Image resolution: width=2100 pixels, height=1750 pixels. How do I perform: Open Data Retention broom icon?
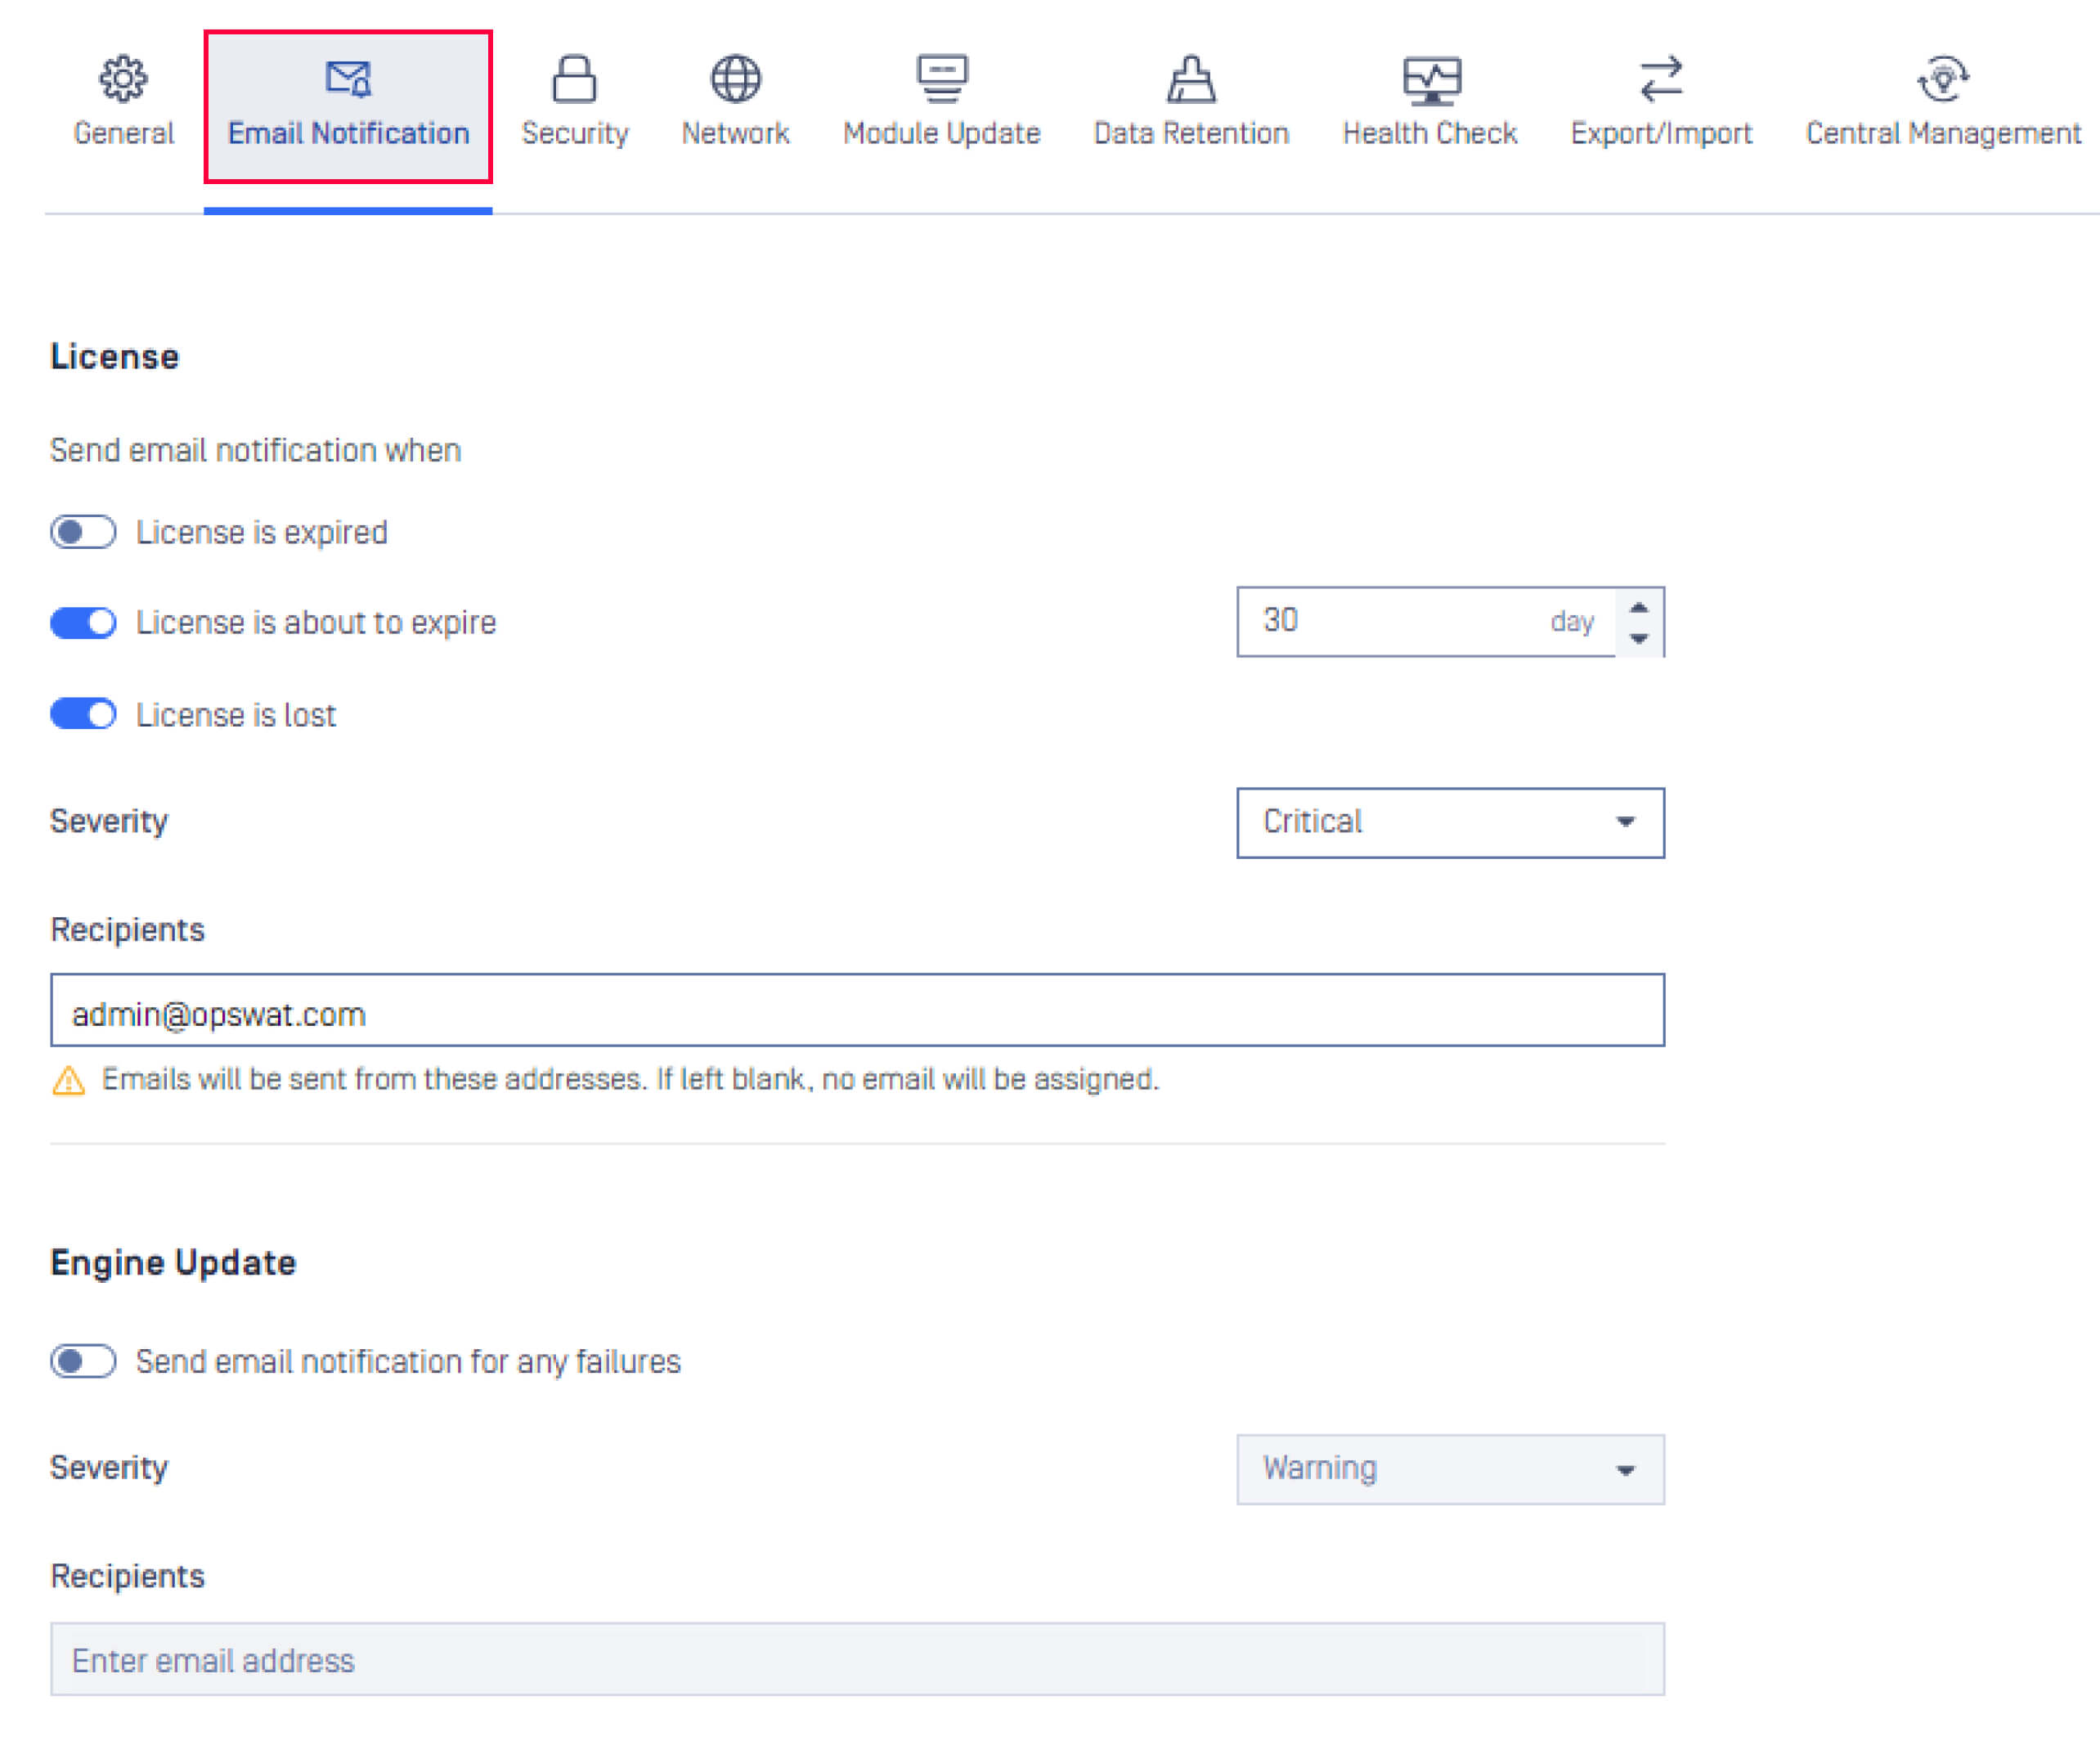(1190, 78)
